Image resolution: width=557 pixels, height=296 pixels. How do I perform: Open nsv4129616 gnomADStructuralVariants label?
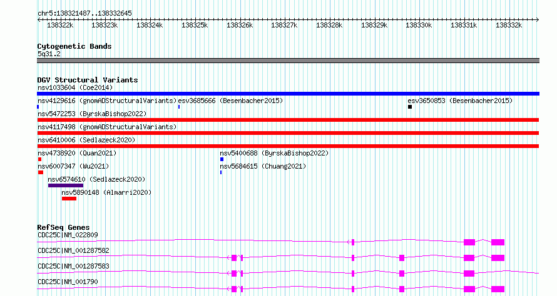pos(107,101)
